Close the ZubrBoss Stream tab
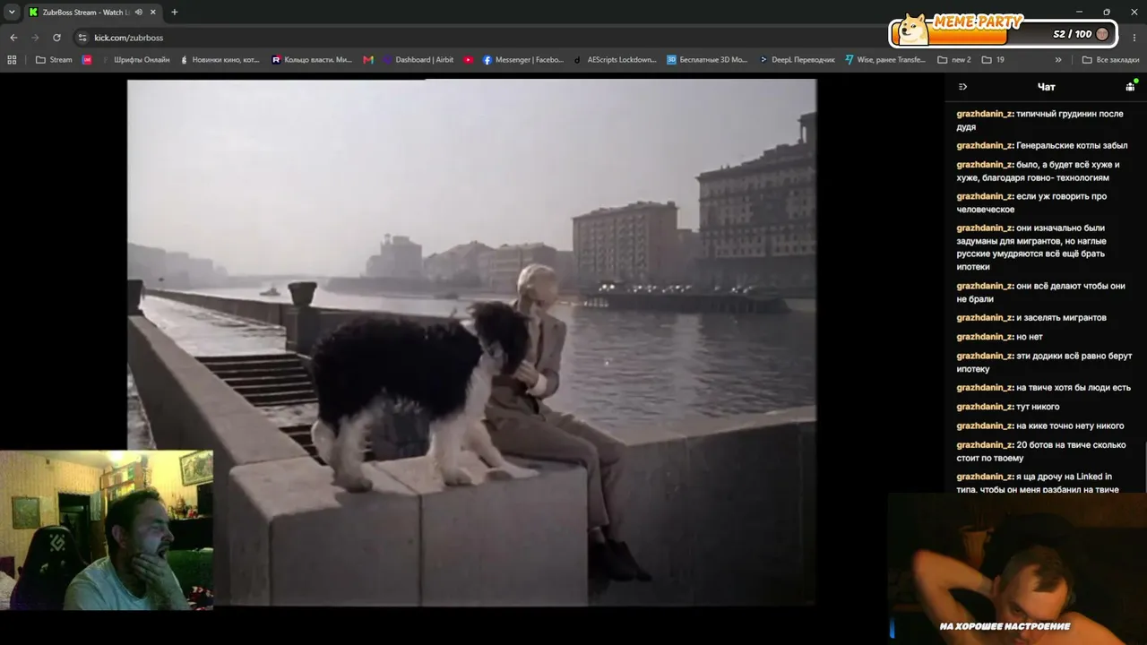Screen dimensions: 1147x645 [154, 13]
